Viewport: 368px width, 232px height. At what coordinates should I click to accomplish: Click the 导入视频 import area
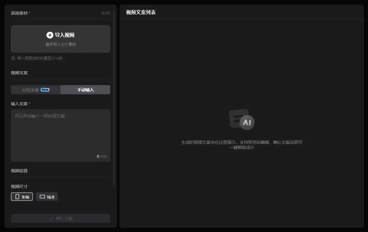point(61,39)
